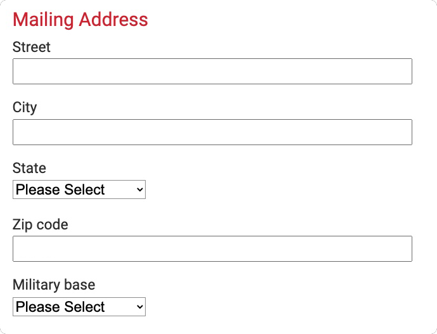The height and width of the screenshot is (334, 437).
Task: Click the Street field label
Action: pyautogui.click(x=32, y=47)
